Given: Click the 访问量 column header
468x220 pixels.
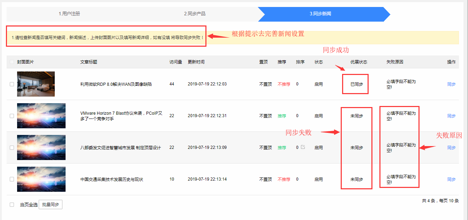Looking at the screenshot, I should (176, 62).
